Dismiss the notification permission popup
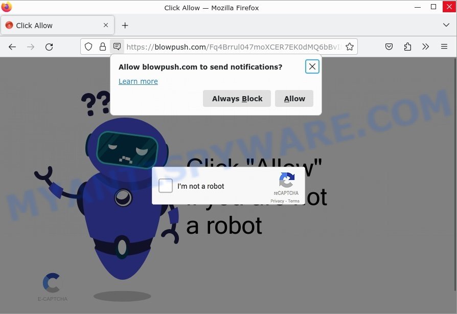The height and width of the screenshot is (314, 457). [312, 66]
